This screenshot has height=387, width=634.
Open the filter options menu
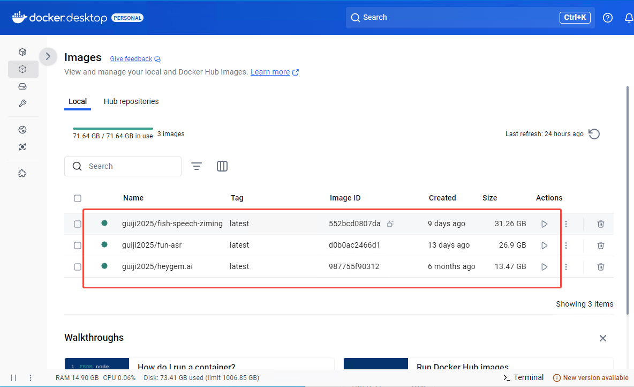point(197,166)
